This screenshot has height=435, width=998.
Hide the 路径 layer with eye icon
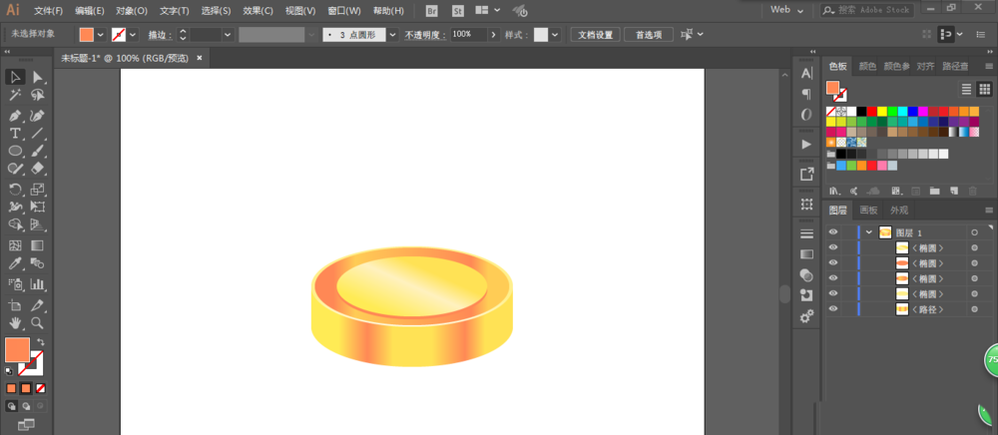point(832,310)
